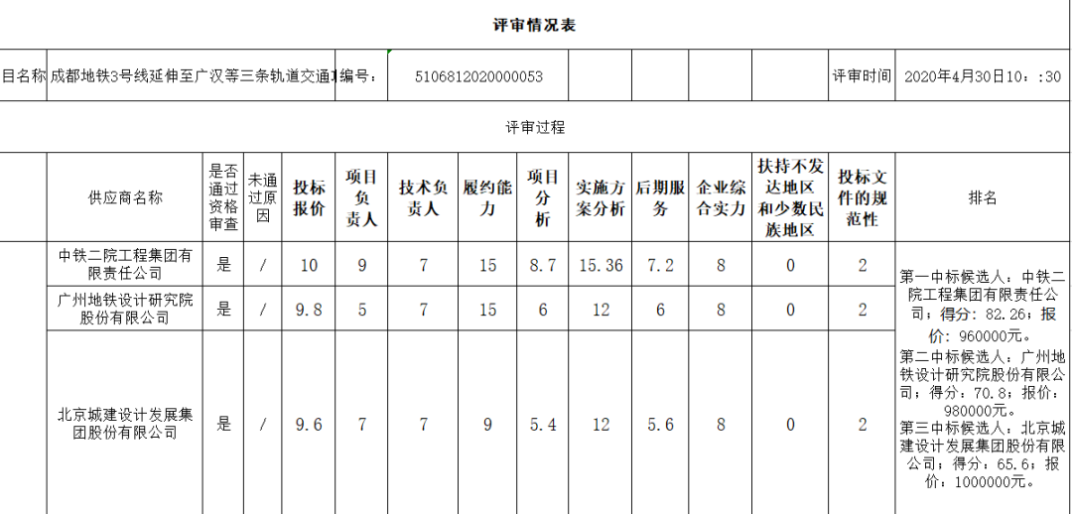The height and width of the screenshot is (514, 1072).
Task: Click 投标报价 value 9.8 for 广州地铁
Action: click(309, 309)
